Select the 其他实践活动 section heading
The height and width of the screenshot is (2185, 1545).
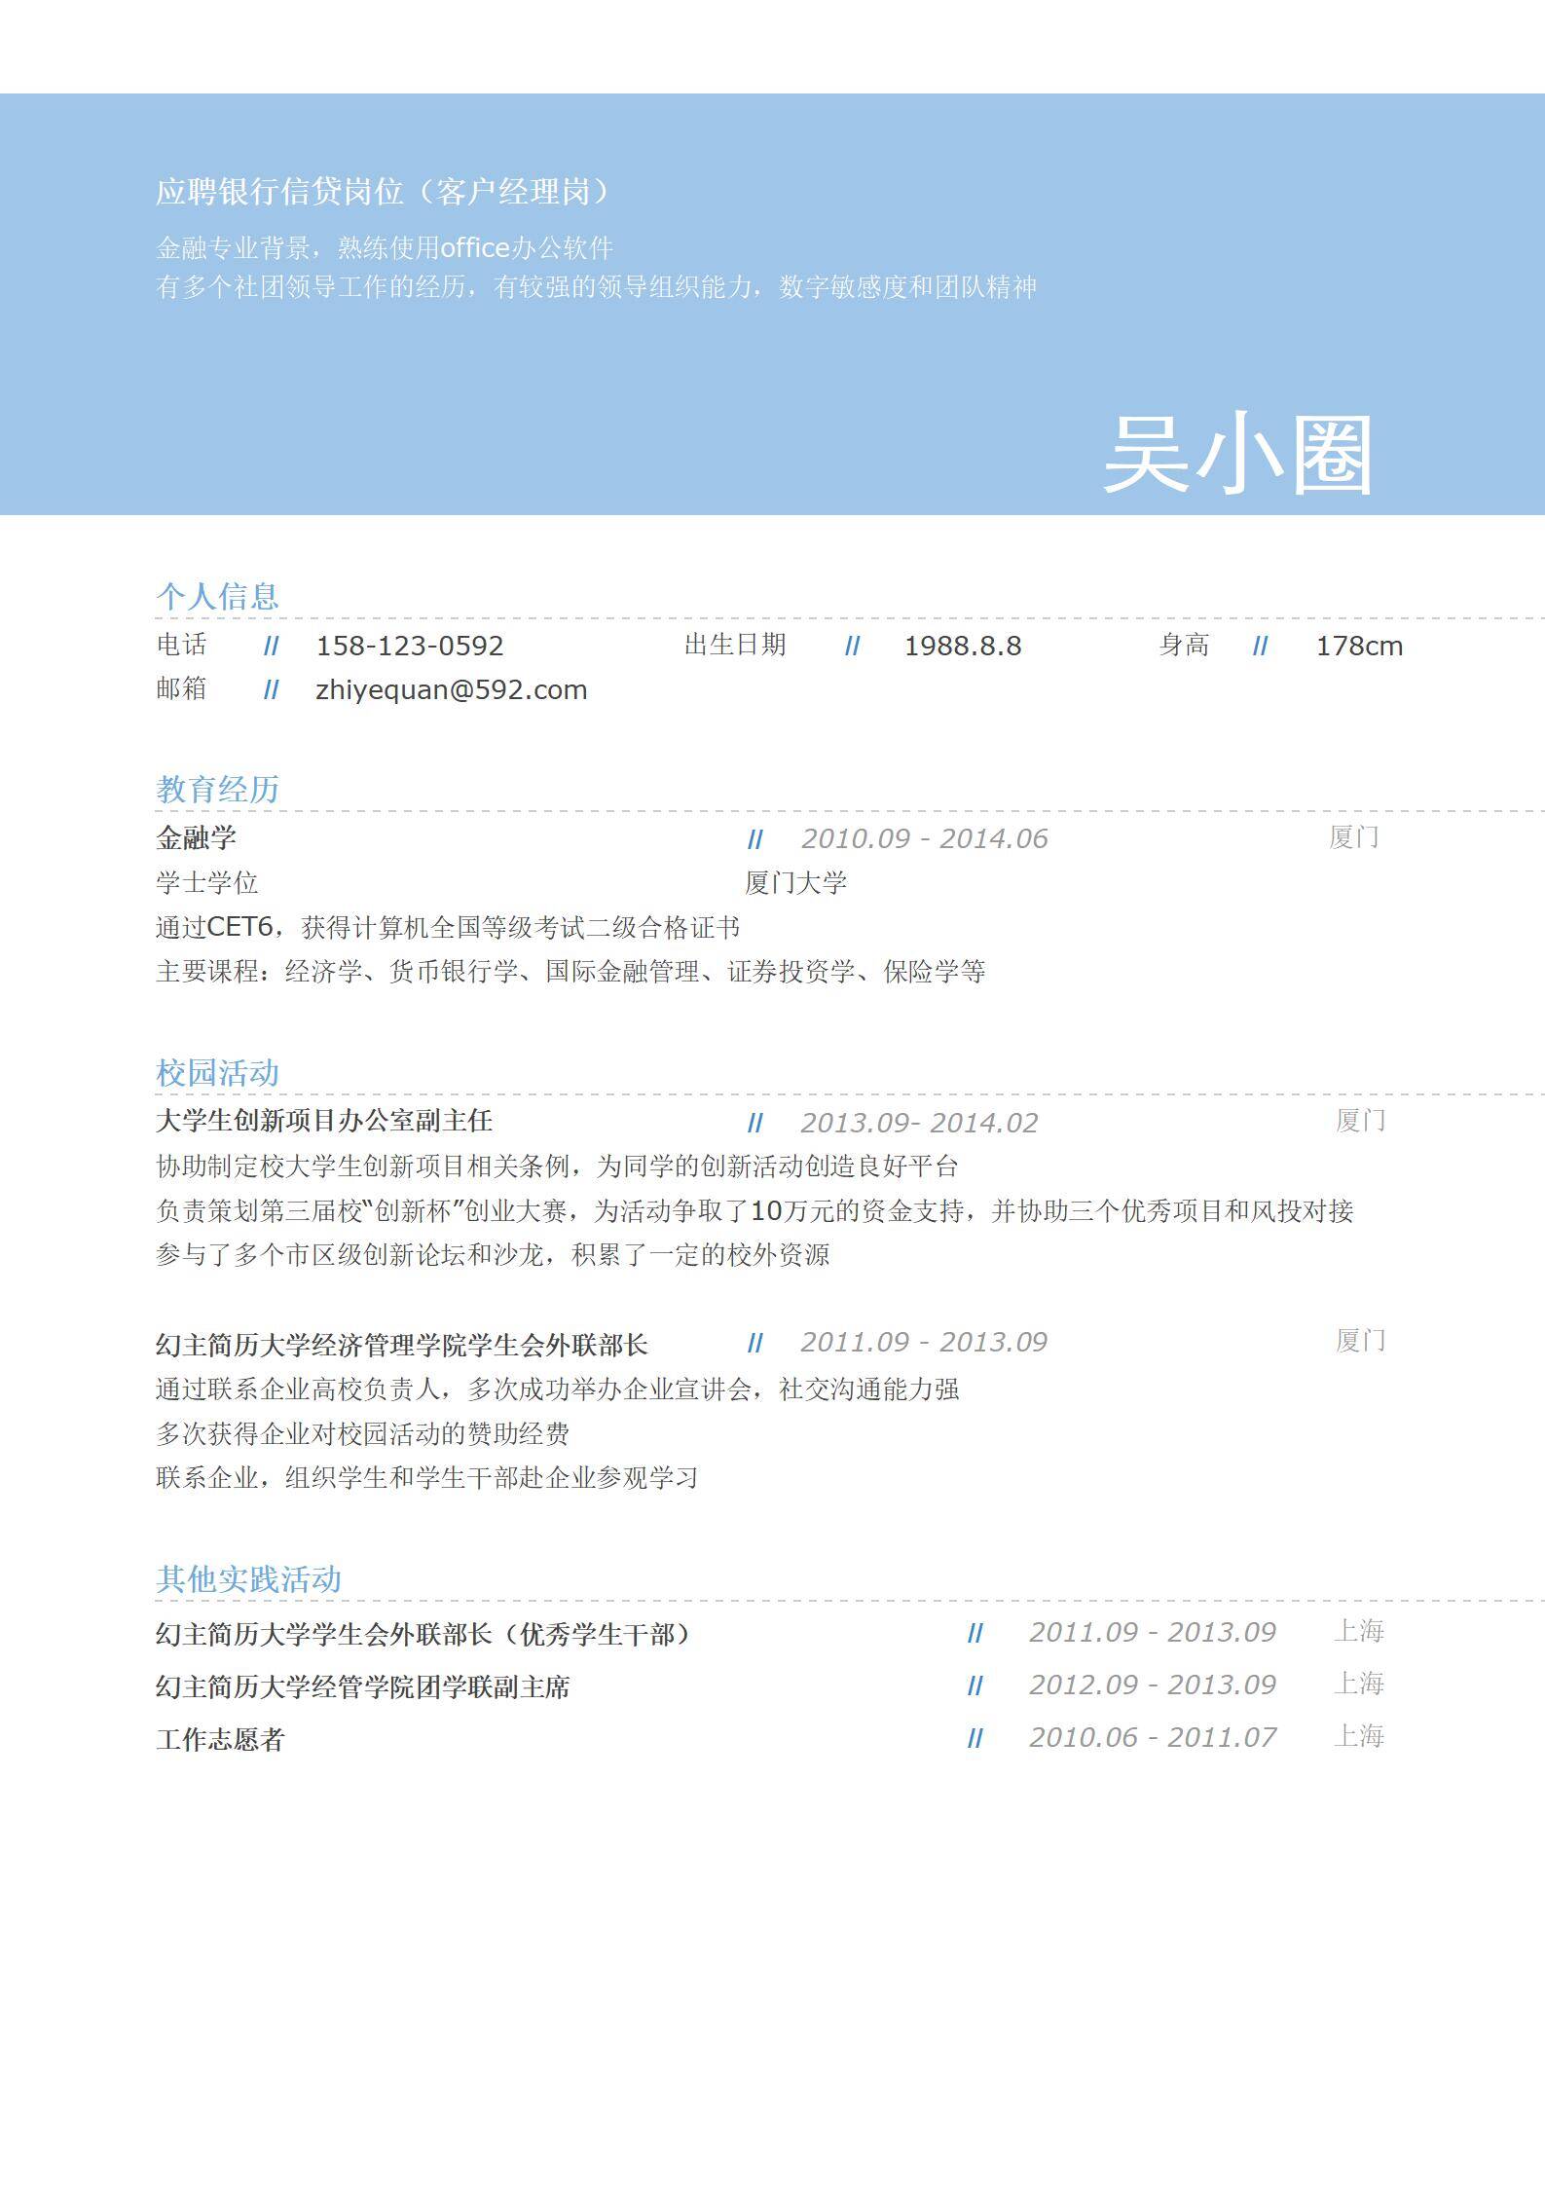[248, 1578]
